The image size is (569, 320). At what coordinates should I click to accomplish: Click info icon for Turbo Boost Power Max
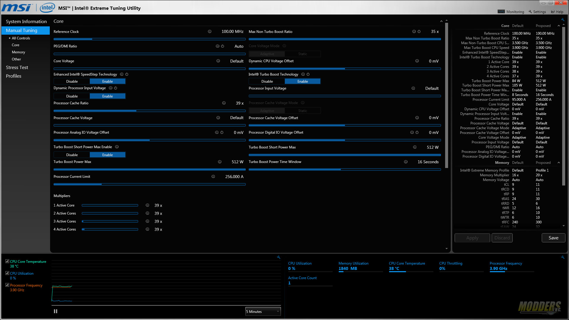click(220, 162)
